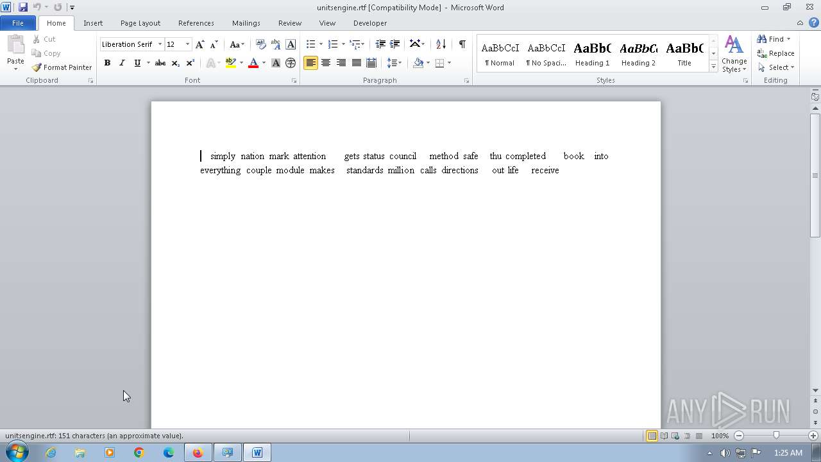821x462 pixels.
Task: Apply subscript formatting
Action: click(x=175, y=63)
